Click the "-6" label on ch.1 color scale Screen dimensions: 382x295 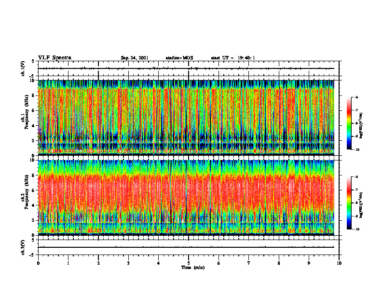click(356, 97)
